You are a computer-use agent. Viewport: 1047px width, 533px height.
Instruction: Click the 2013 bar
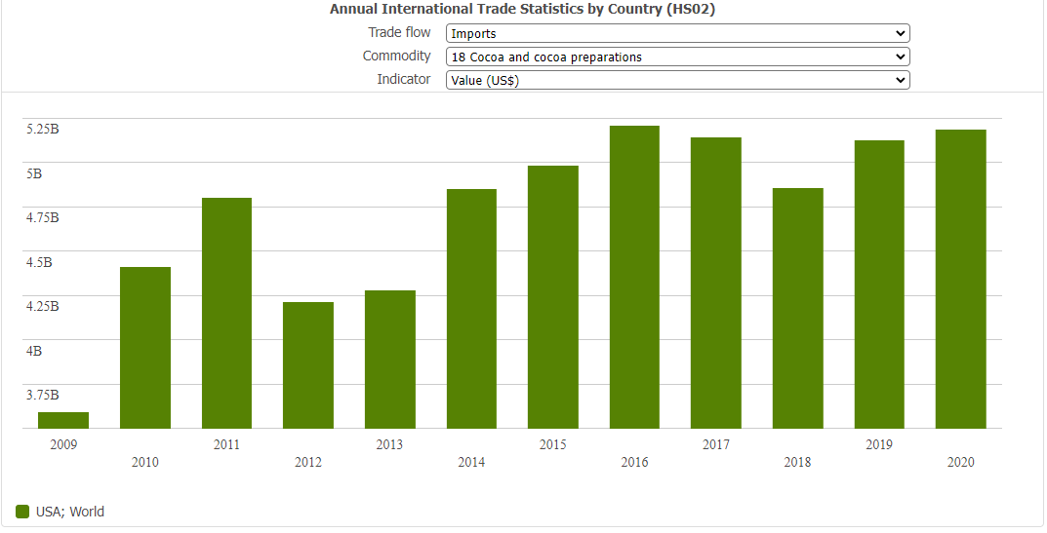(x=390, y=359)
